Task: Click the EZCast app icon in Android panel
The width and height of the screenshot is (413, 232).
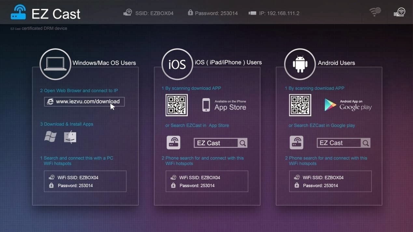Action: tap(296, 143)
